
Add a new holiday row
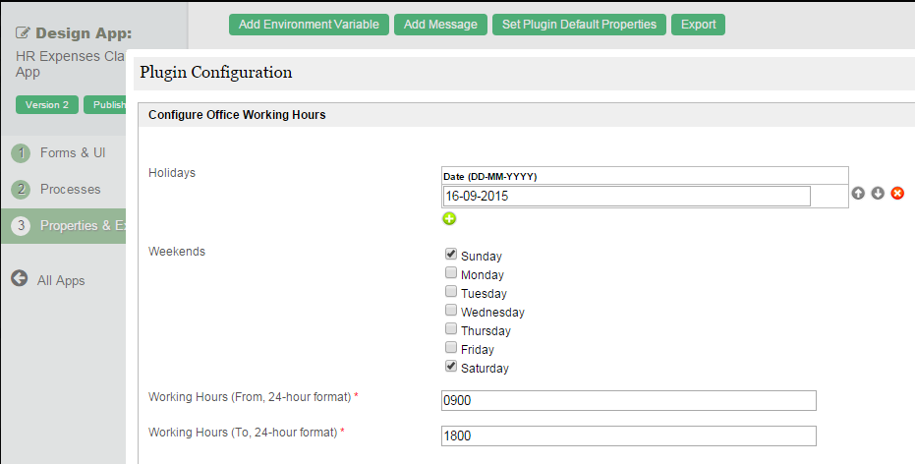[449, 218]
